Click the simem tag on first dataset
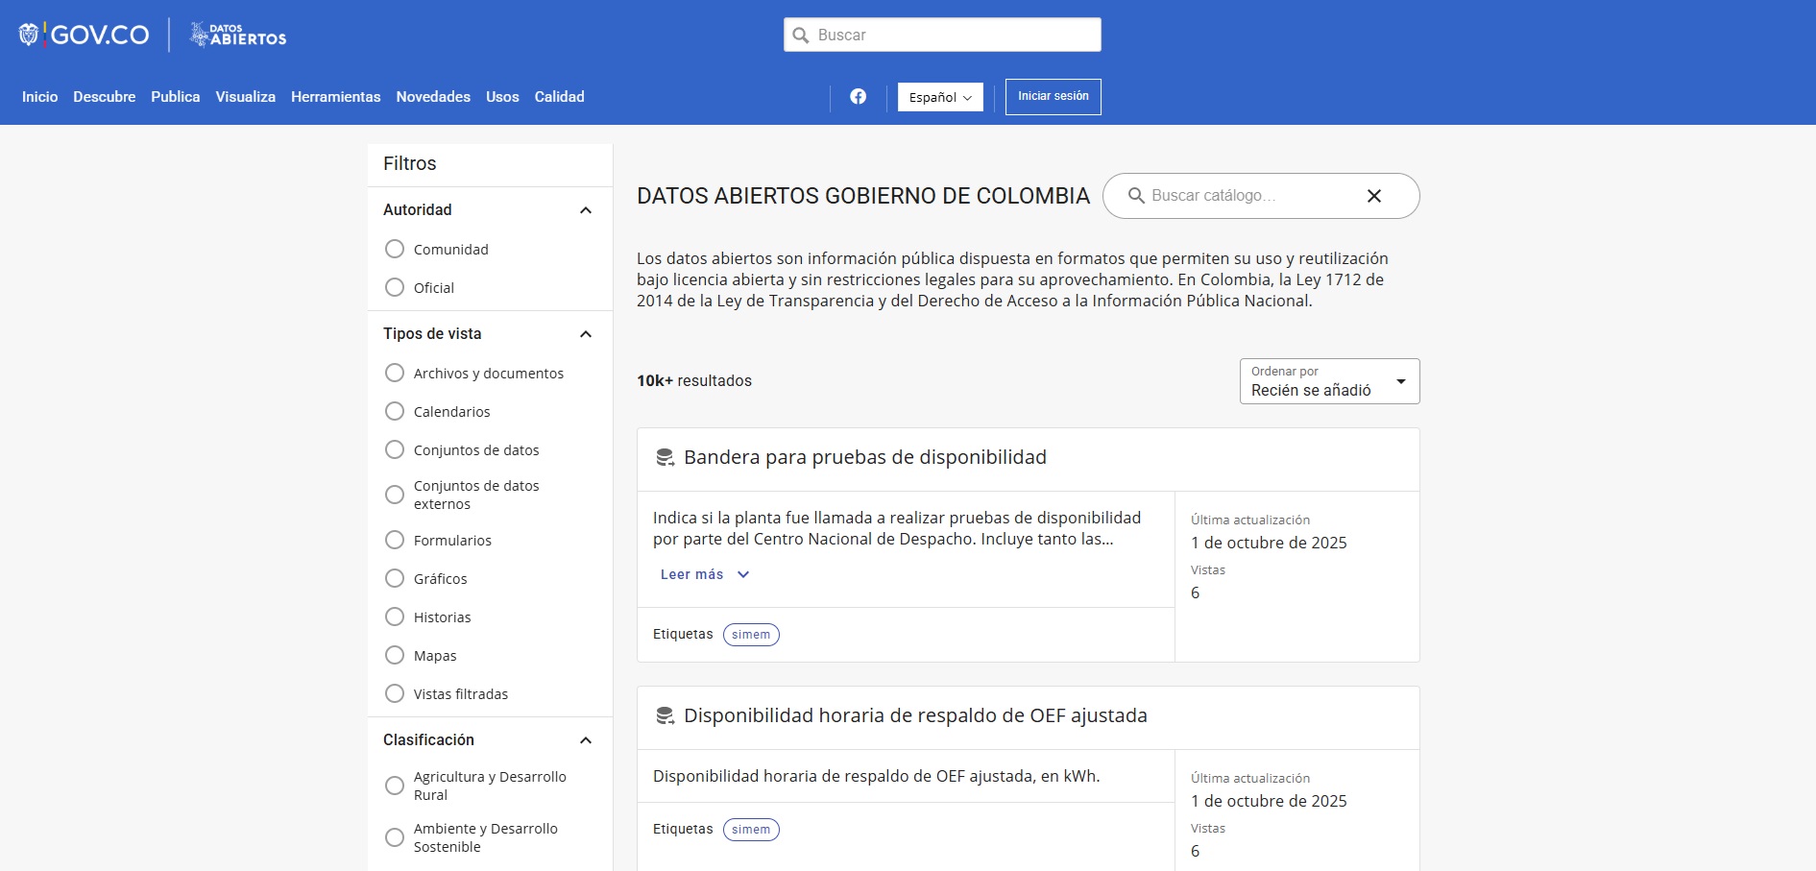 [x=751, y=635]
